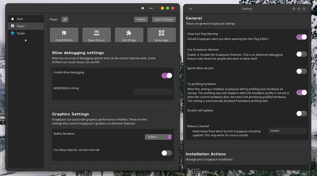Click the Start home icon in sidebar
The width and height of the screenshot is (317, 176).
pos(12,19)
